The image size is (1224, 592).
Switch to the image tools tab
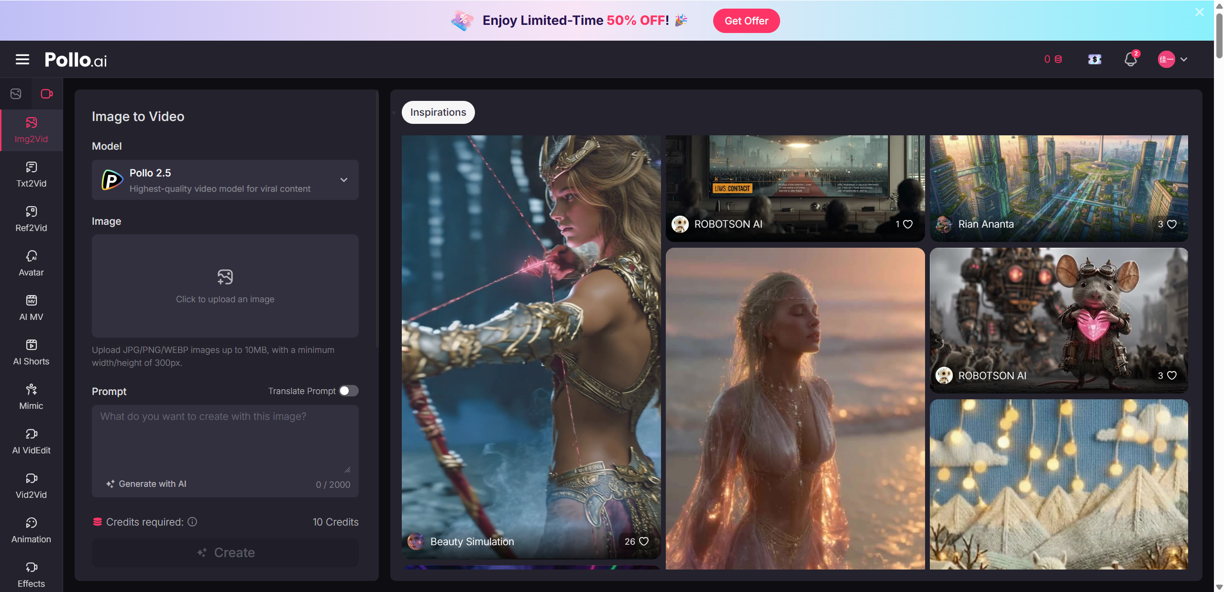[16, 94]
